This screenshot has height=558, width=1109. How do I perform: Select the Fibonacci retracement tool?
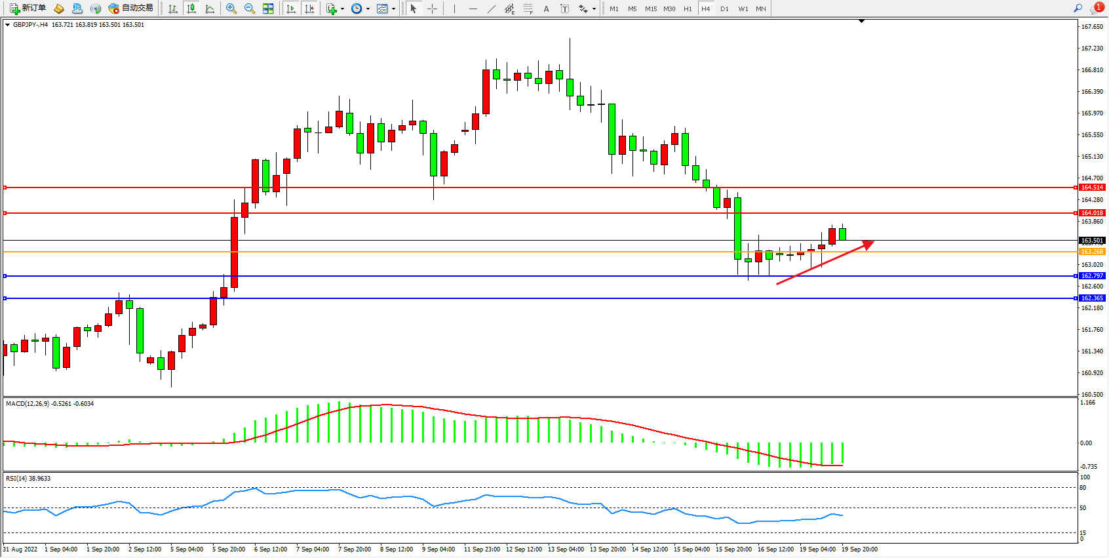[528, 9]
